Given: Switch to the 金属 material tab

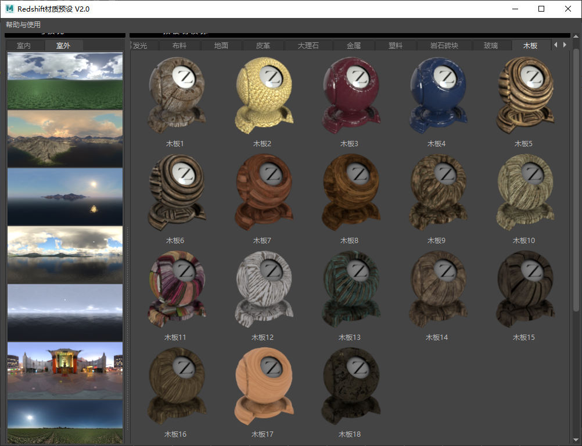Looking at the screenshot, I should tap(354, 45).
